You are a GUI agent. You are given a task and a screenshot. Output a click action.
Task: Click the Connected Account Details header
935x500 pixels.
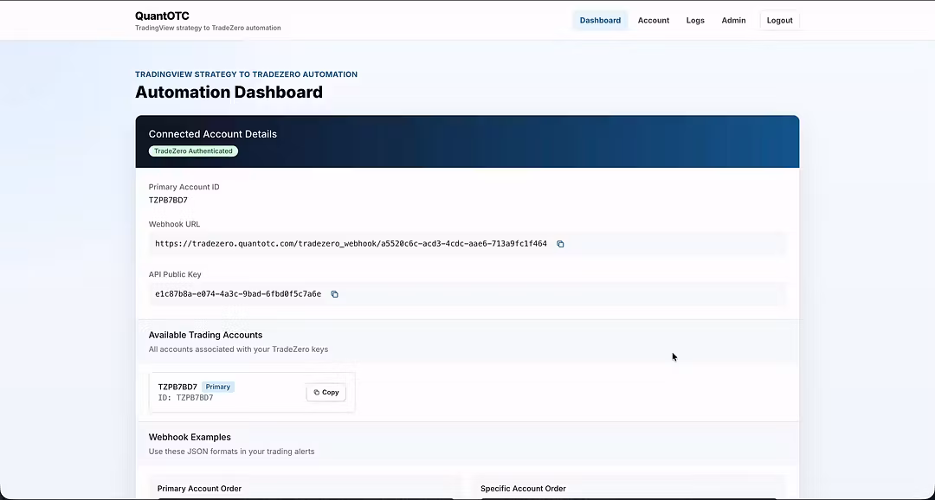213,134
